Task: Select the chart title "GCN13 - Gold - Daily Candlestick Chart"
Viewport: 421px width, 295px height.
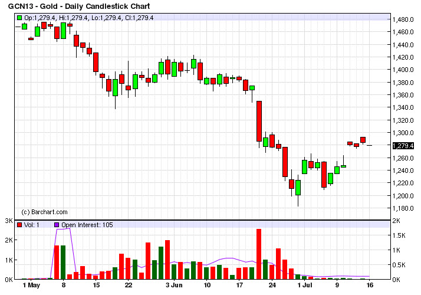Action: [x=79, y=6]
